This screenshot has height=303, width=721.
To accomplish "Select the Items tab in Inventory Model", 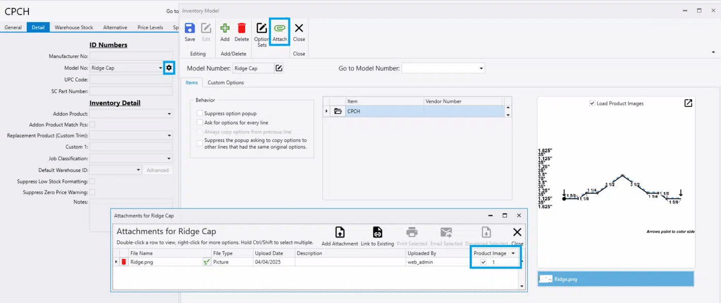I will coord(191,83).
